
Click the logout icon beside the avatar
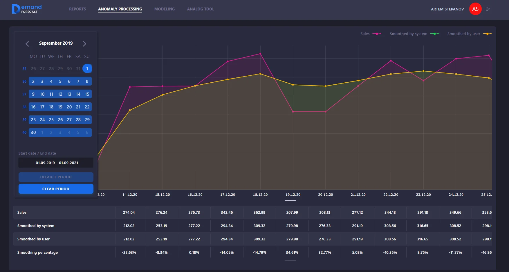point(488,9)
